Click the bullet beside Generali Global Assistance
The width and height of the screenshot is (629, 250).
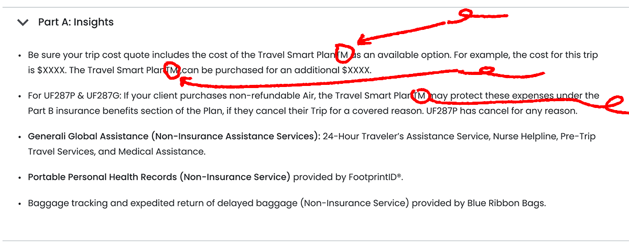point(19,137)
